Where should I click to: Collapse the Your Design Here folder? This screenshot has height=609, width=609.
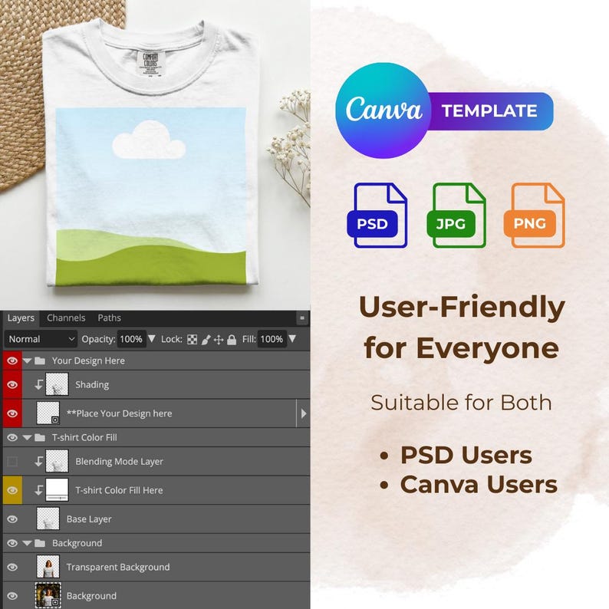(x=27, y=360)
